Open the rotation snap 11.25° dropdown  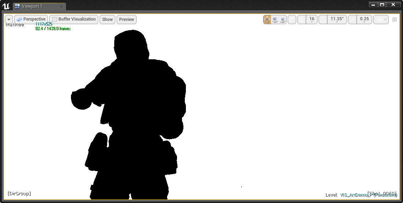[x=337, y=20]
